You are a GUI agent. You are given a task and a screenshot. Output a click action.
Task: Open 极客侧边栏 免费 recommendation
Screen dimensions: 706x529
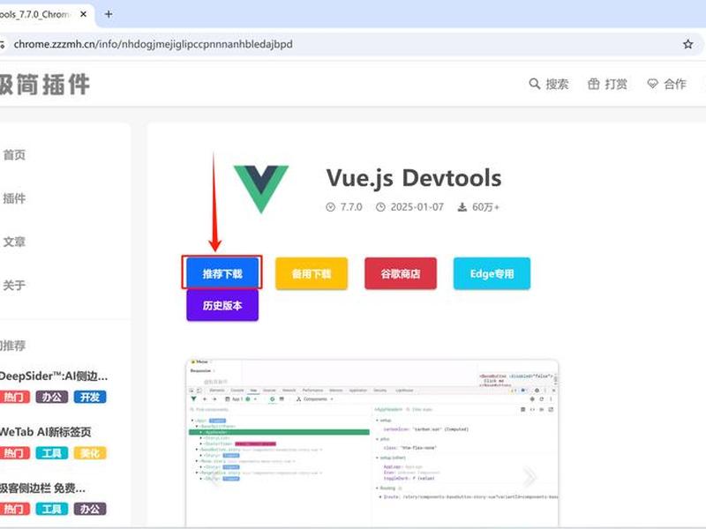click(x=42, y=488)
